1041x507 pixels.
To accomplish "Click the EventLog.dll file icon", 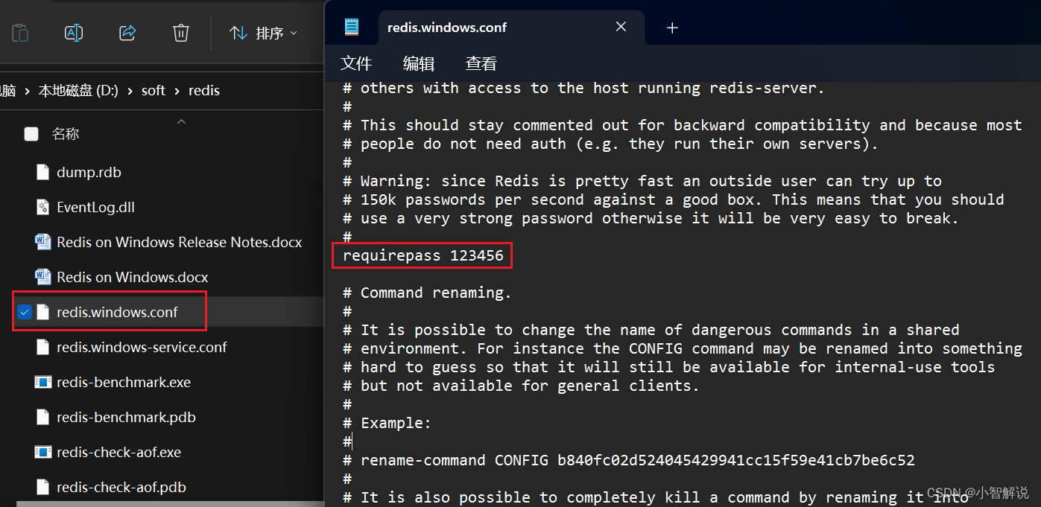I will click(x=42, y=207).
